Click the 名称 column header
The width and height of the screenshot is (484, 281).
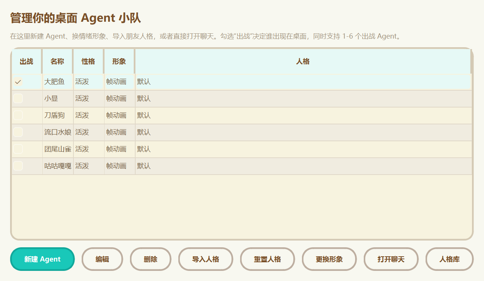pyautogui.click(x=57, y=61)
